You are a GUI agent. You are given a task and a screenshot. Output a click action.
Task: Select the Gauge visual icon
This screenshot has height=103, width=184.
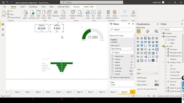(153, 49)
